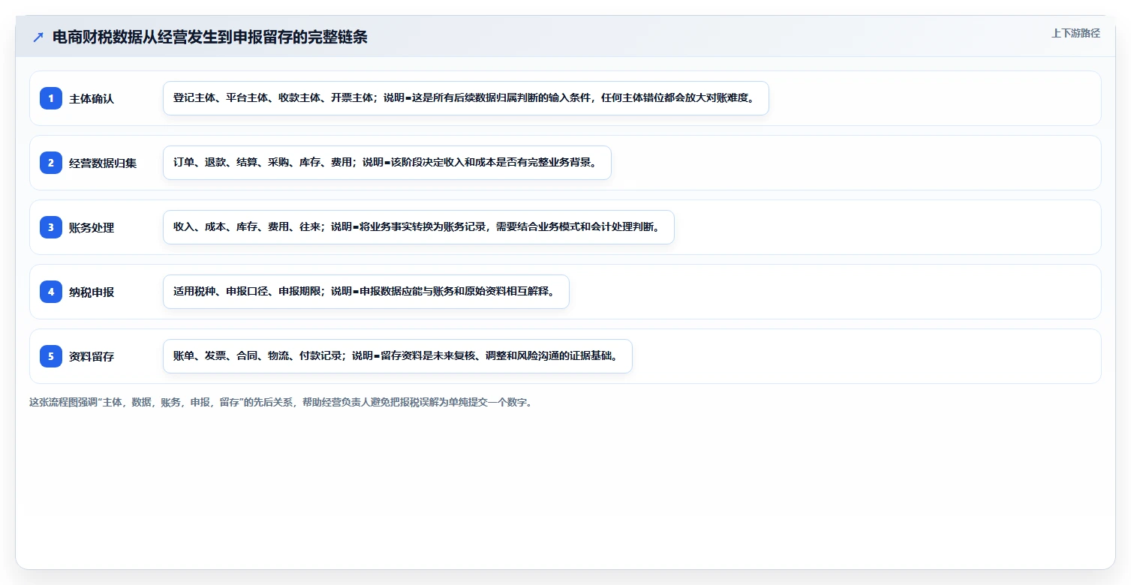The image size is (1131, 585).
Task: Select the 主体确认 step label
Action: [92, 98]
